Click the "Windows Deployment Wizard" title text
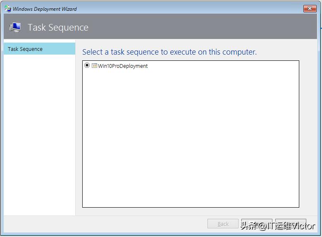This screenshot has width=322, height=237. [45, 9]
